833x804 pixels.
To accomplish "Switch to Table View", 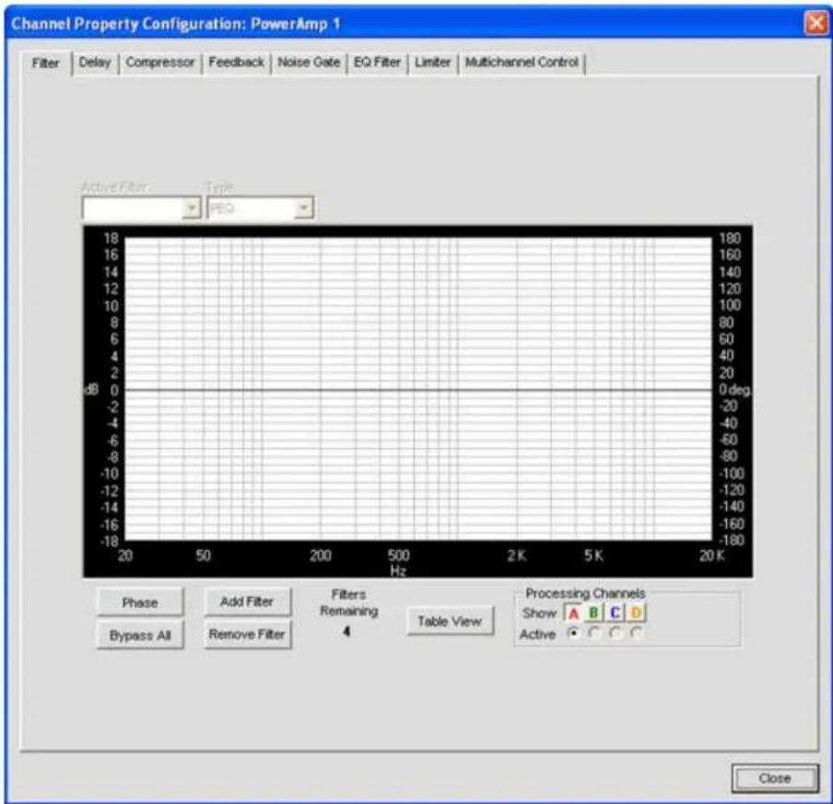I will [450, 622].
